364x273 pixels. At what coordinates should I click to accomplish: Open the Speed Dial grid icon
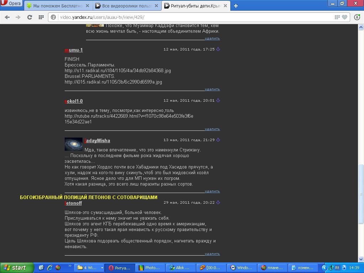[41, 17]
